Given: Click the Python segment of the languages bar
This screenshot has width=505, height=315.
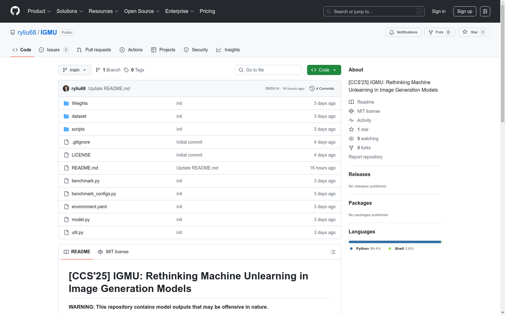Looking at the screenshot, I should click(395, 242).
